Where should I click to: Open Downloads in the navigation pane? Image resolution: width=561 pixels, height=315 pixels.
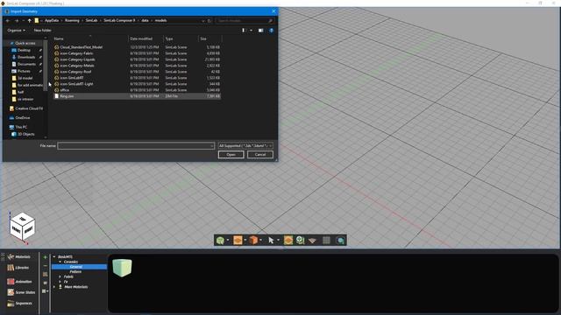click(26, 57)
